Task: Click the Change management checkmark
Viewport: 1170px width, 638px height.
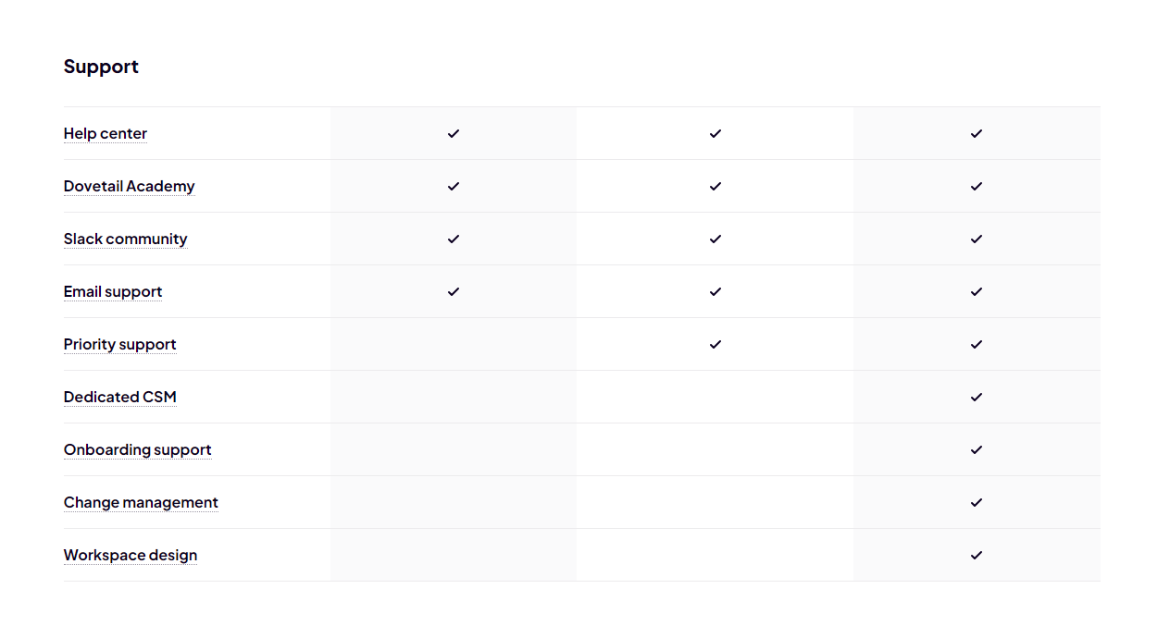Action: tap(977, 502)
